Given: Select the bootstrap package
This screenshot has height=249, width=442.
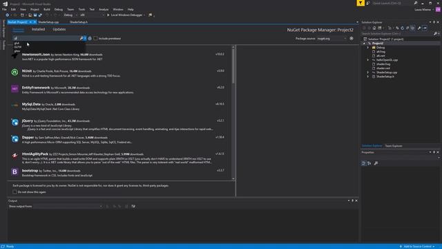Looking at the screenshot, I should coord(121,173).
